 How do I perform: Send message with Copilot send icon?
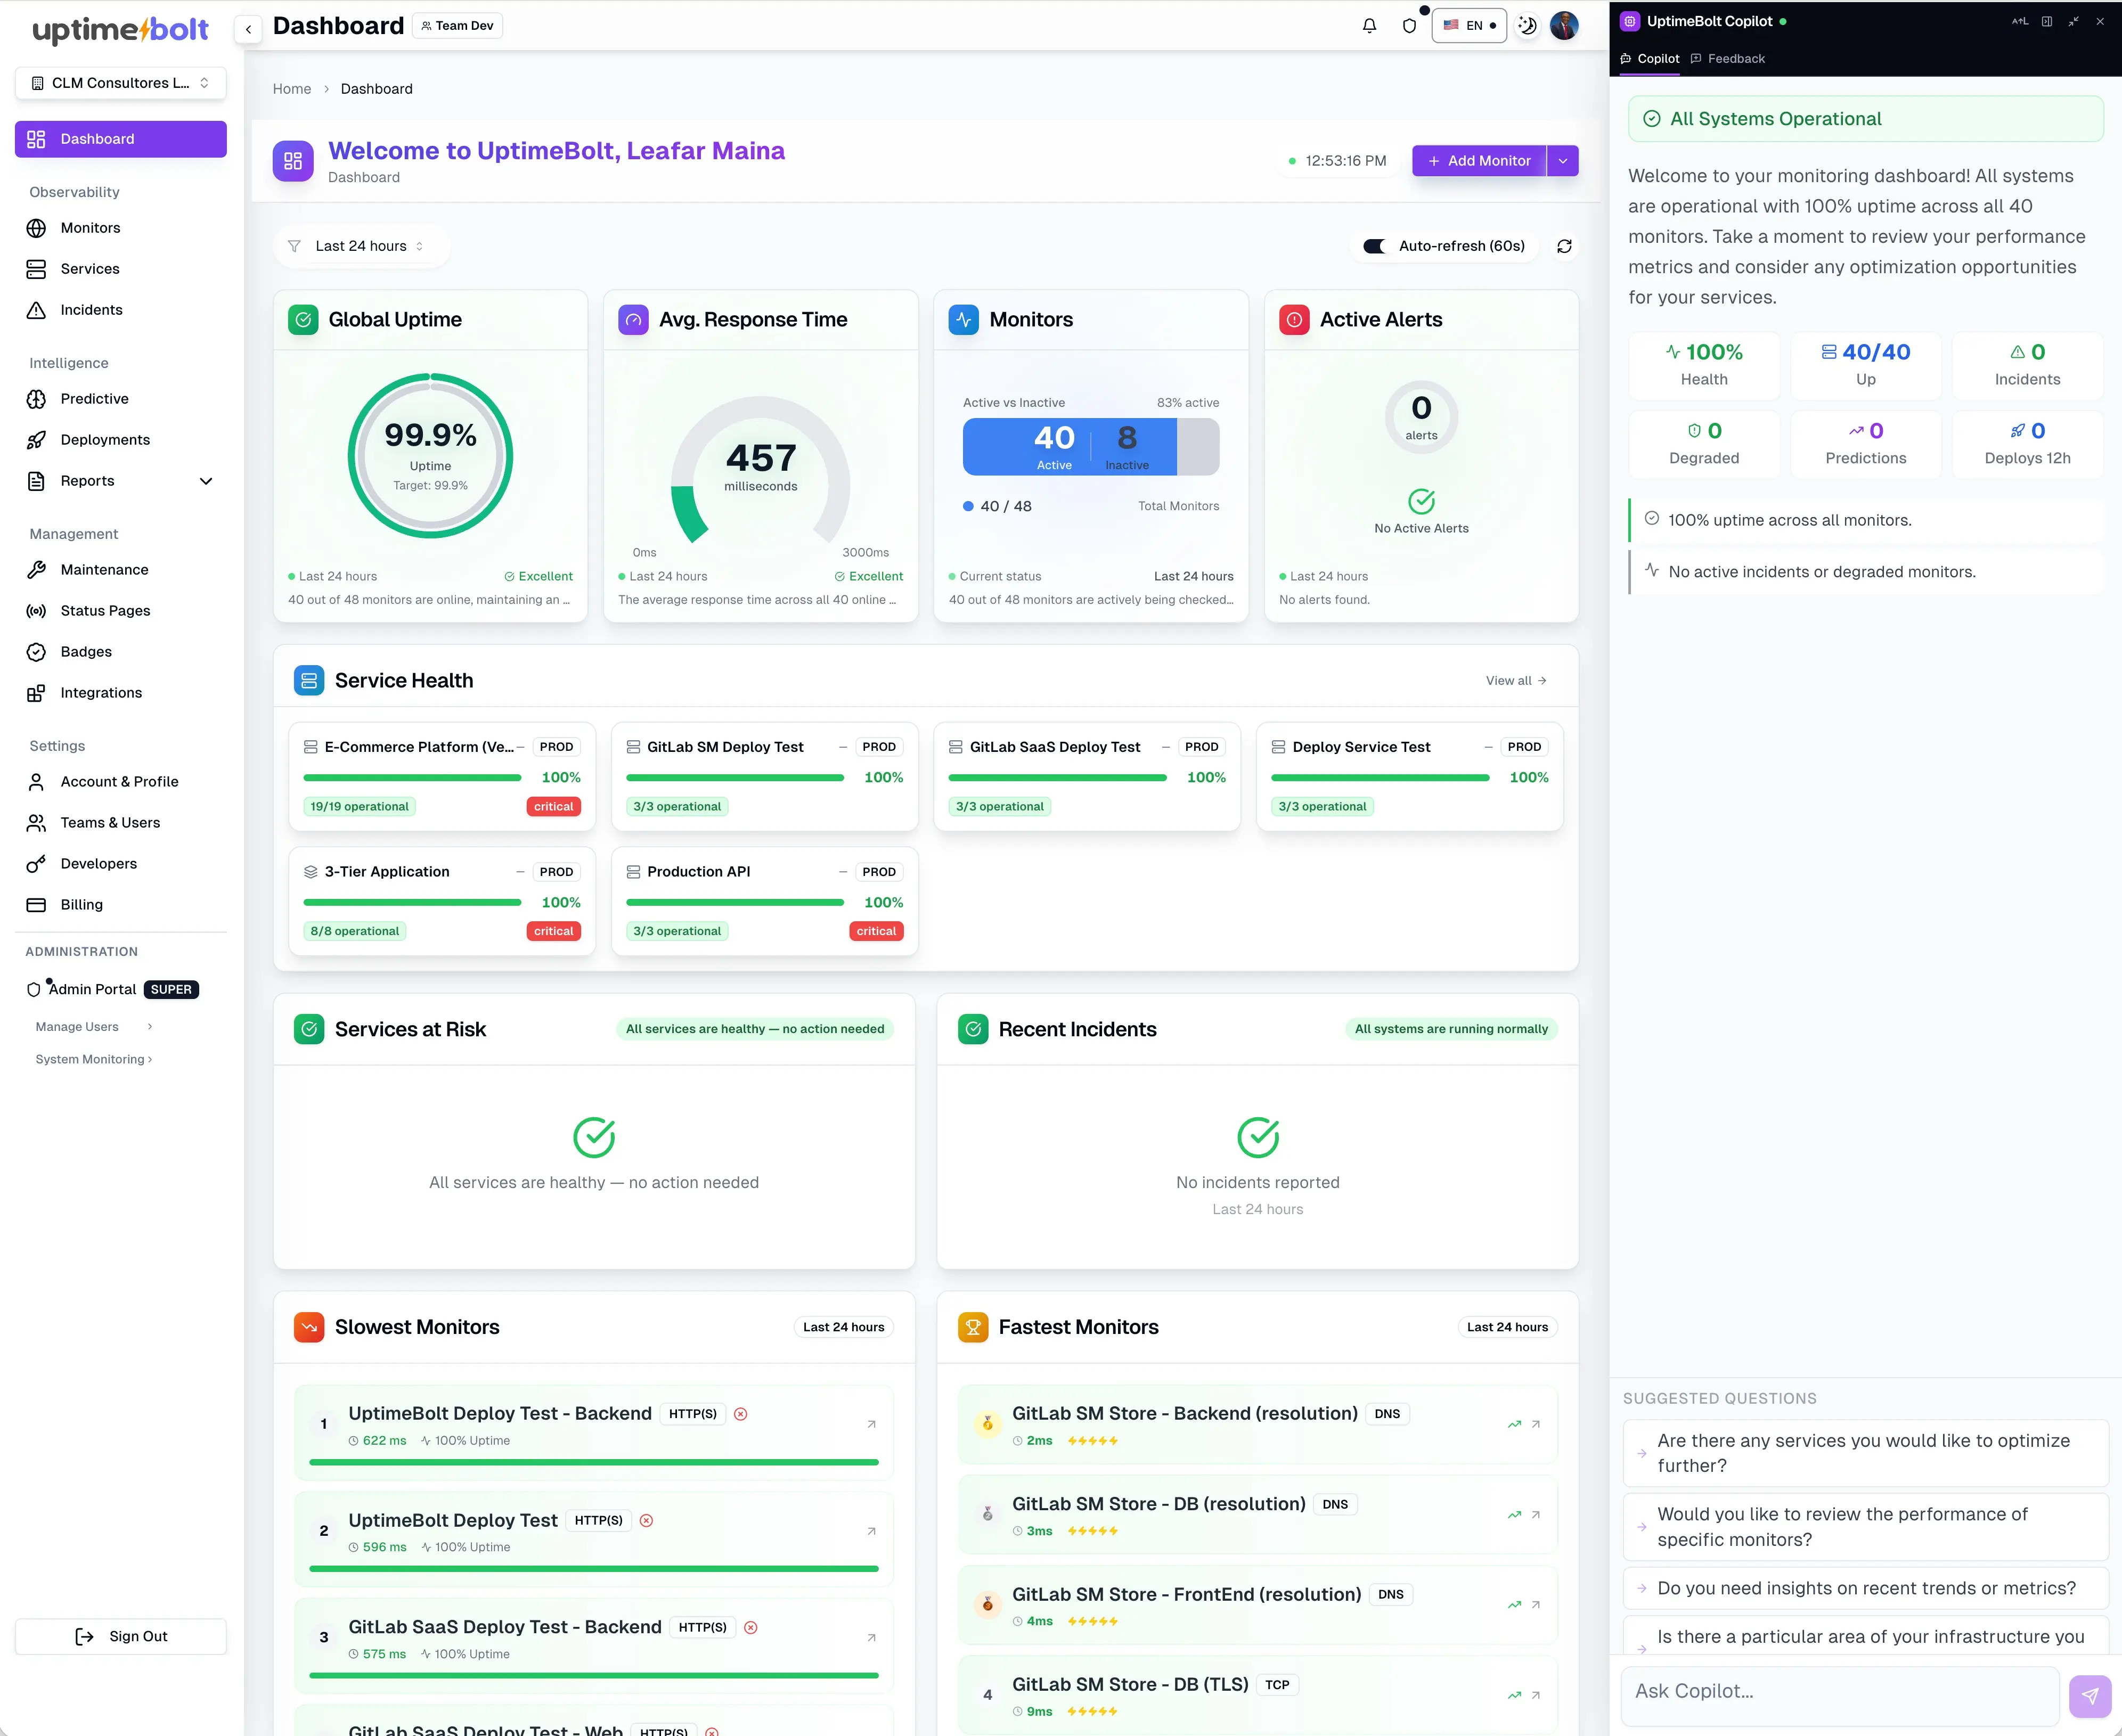pyautogui.click(x=2089, y=1695)
